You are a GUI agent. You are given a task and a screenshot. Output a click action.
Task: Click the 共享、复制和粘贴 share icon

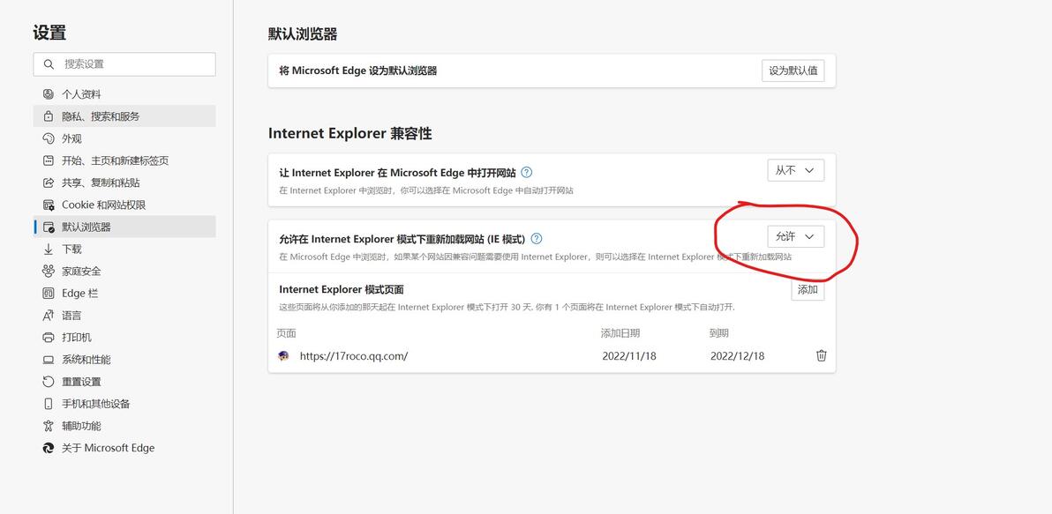click(x=49, y=183)
